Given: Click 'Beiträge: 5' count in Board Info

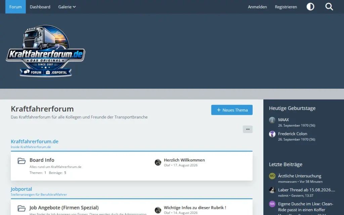Looking at the screenshot, I should click(x=57, y=173).
